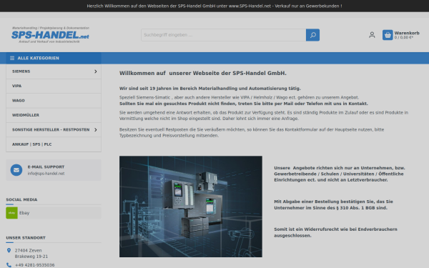Open the WAGO category
This screenshot has height=268, width=429.
(54, 100)
